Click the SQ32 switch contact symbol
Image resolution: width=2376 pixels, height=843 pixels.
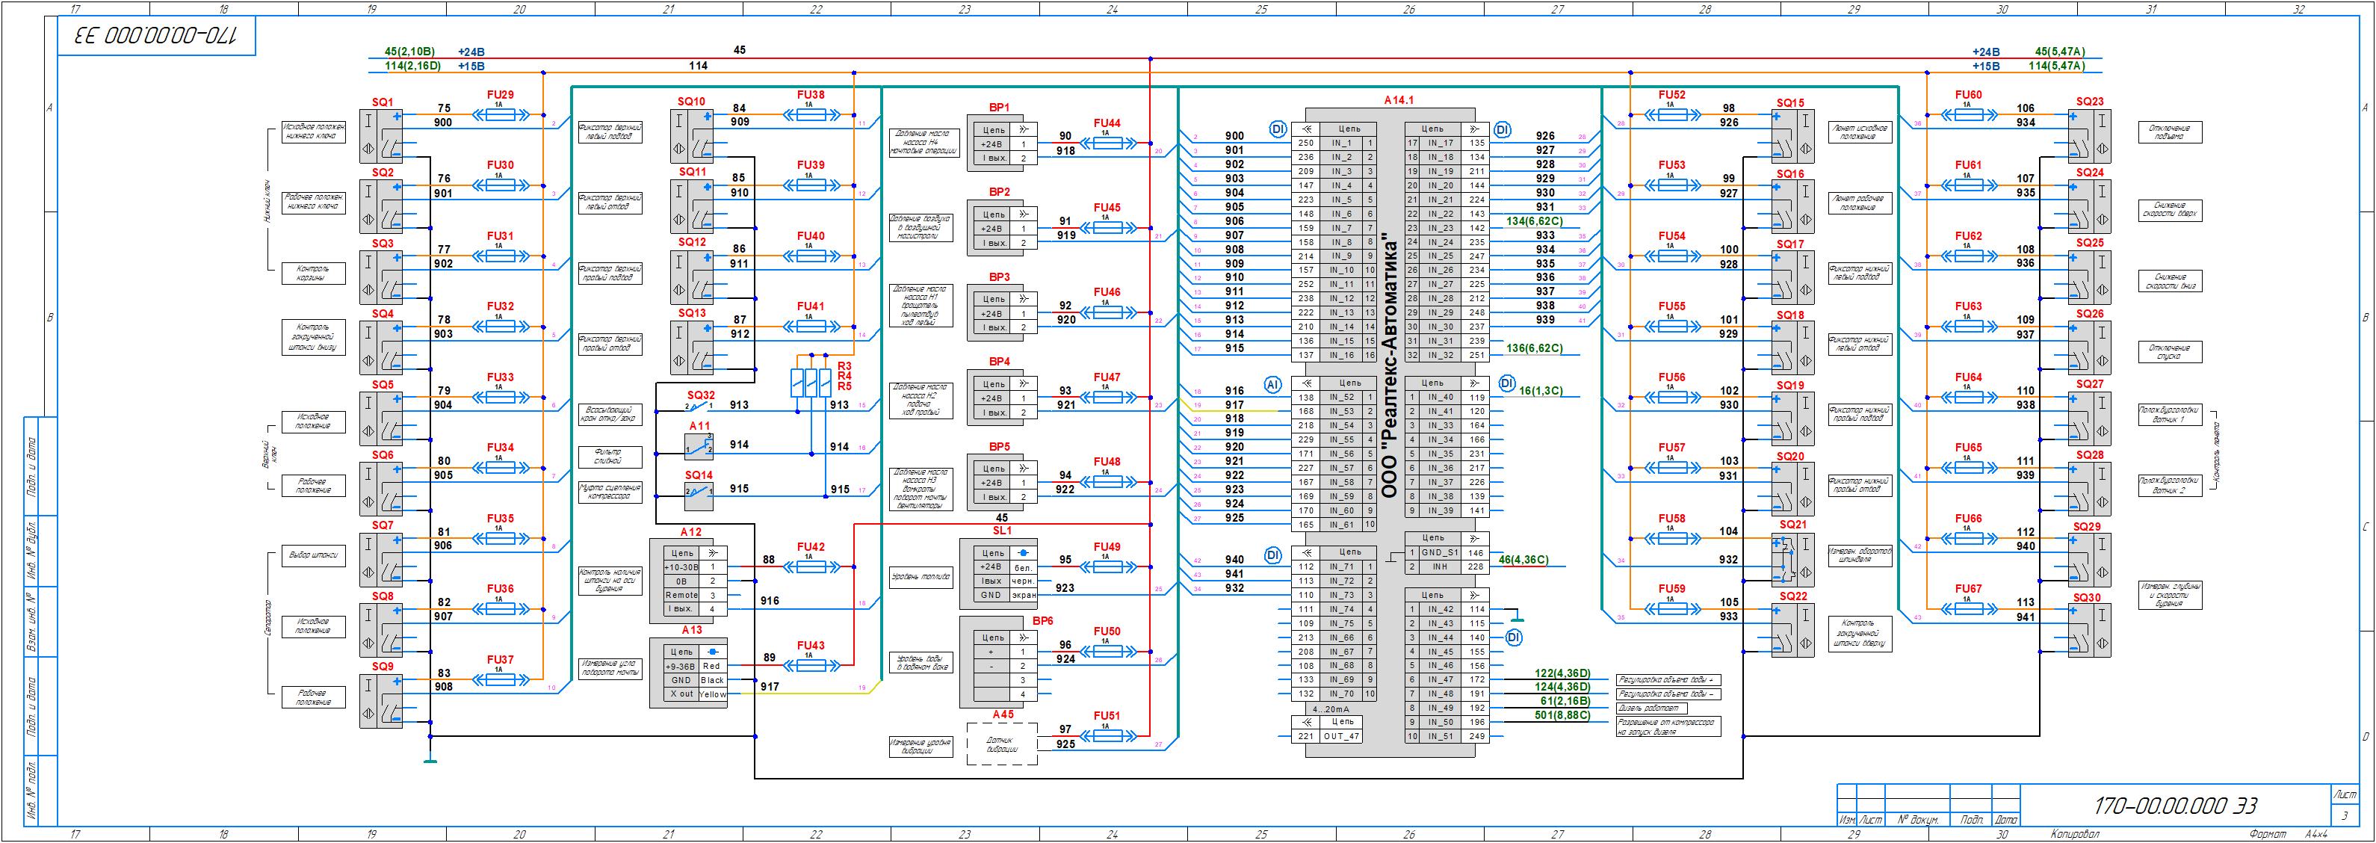point(698,406)
